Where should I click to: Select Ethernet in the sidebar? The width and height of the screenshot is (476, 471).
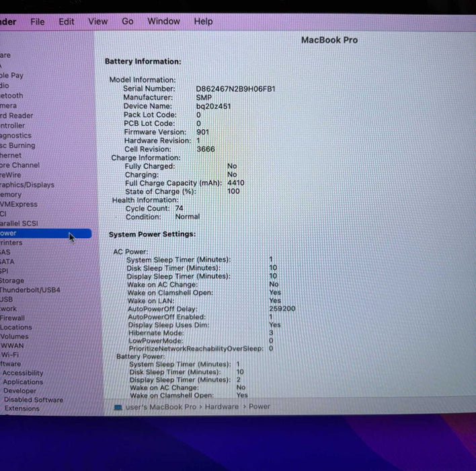[x=11, y=155]
